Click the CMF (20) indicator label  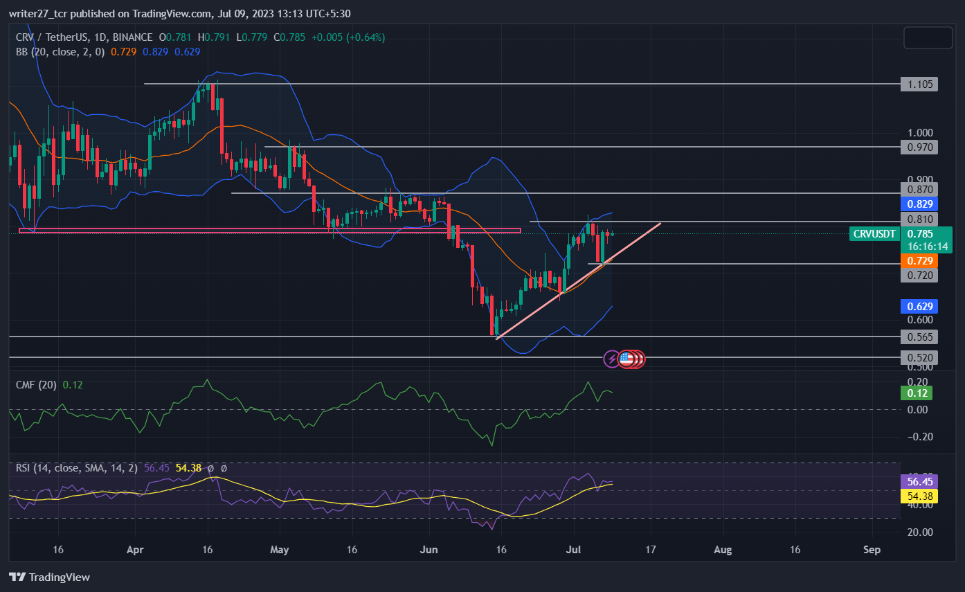click(37, 384)
